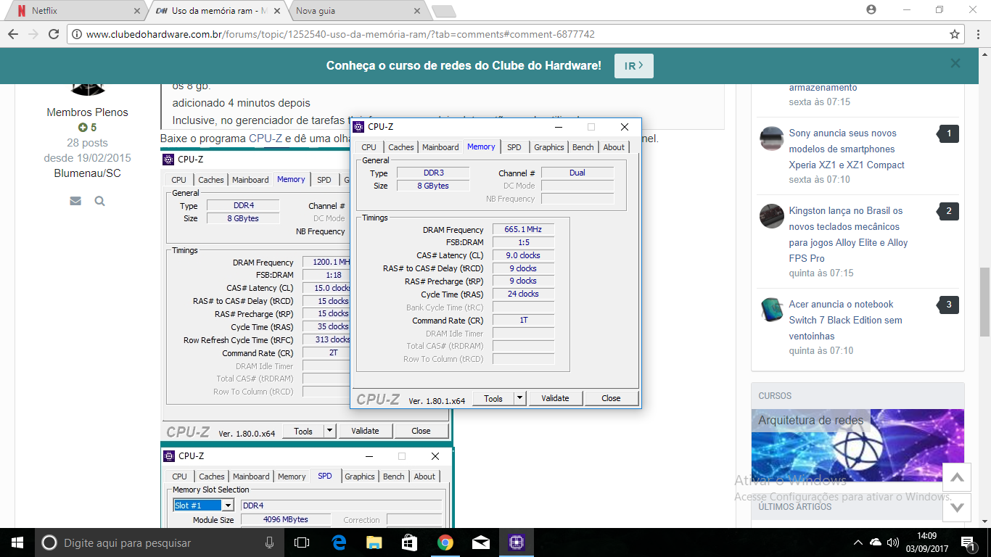The image size is (991, 557).
Task: Expand Tools arrow in embedded memory CPU-Z image
Action: tap(329, 431)
